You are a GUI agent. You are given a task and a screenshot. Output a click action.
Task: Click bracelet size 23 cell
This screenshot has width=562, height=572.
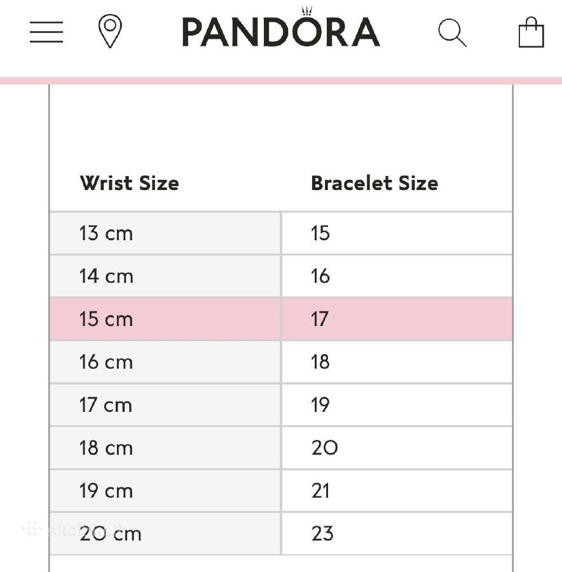pos(397,534)
